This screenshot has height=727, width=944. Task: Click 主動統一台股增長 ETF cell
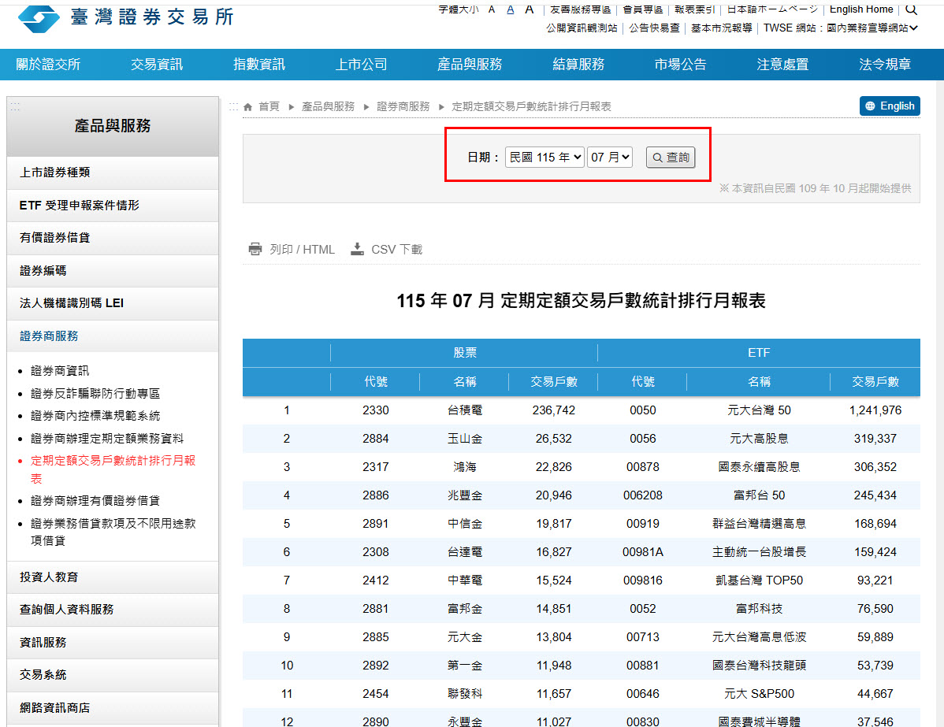(x=759, y=552)
